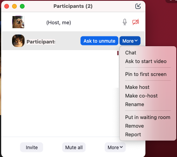Mute the host microphone icon
This screenshot has width=177, height=157.
click(125, 22)
